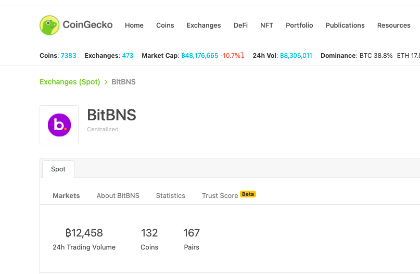Open the Publications menu
Viewport: 420px width, 274px height.
point(345,25)
